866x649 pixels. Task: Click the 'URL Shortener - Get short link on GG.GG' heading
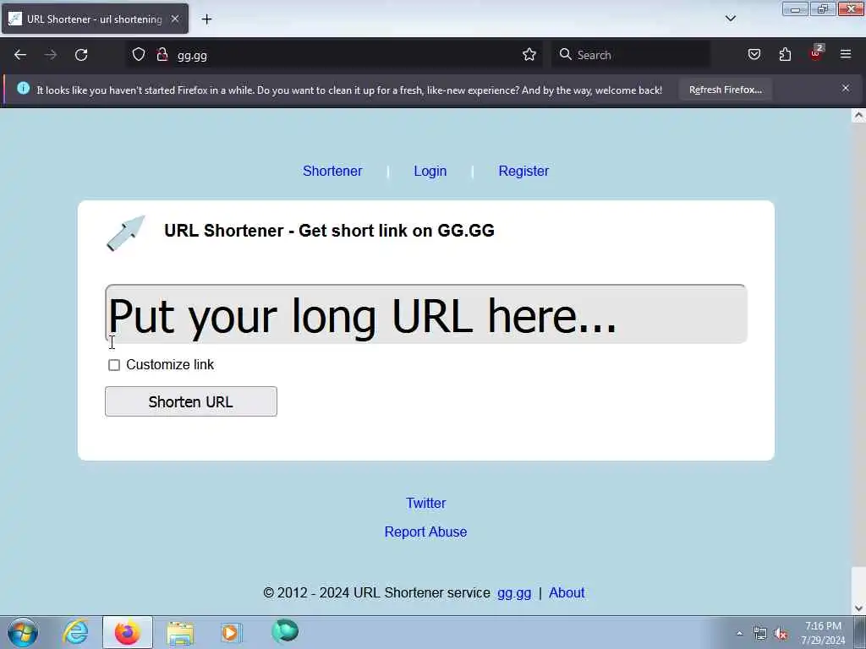(329, 231)
